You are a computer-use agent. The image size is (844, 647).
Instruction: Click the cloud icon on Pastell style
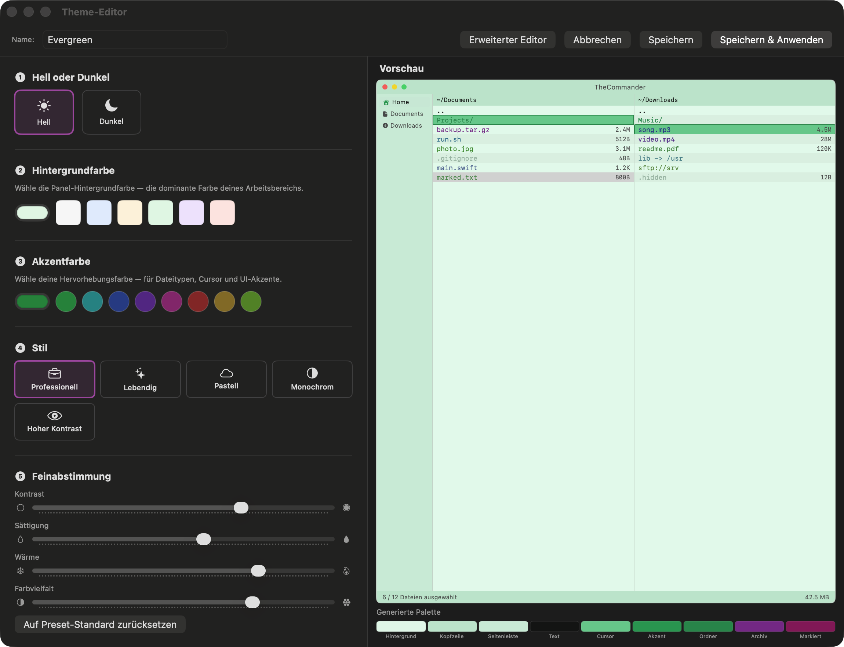pyautogui.click(x=226, y=373)
